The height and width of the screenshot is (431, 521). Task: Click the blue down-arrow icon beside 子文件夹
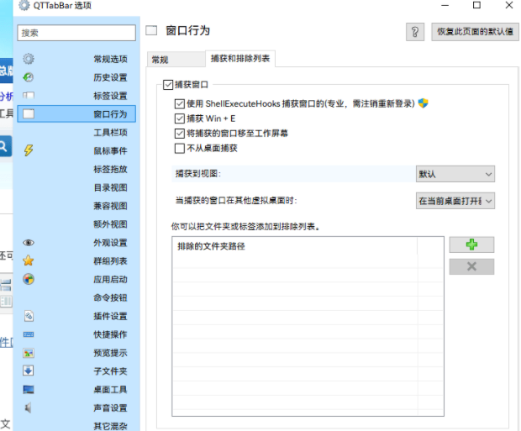29,371
